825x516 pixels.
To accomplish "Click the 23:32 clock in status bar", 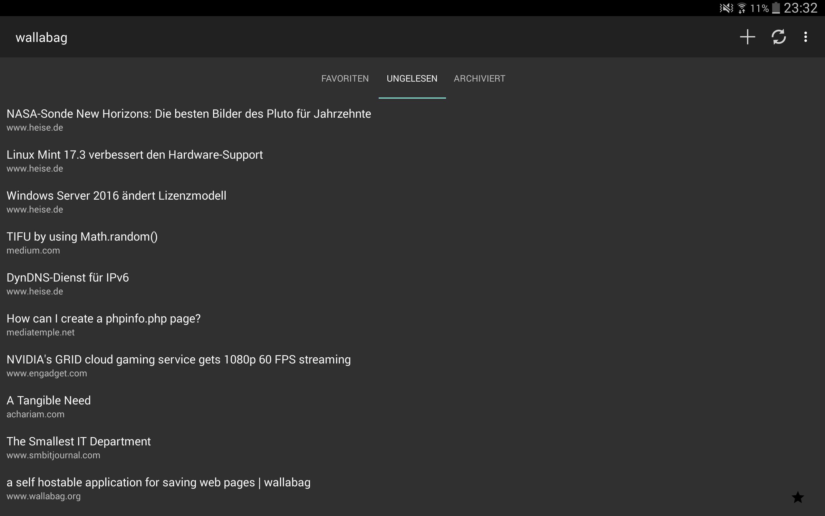I will [x=801, y=8].
